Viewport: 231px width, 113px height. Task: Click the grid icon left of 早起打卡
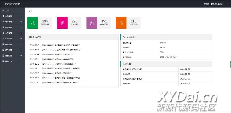(3, 61)
